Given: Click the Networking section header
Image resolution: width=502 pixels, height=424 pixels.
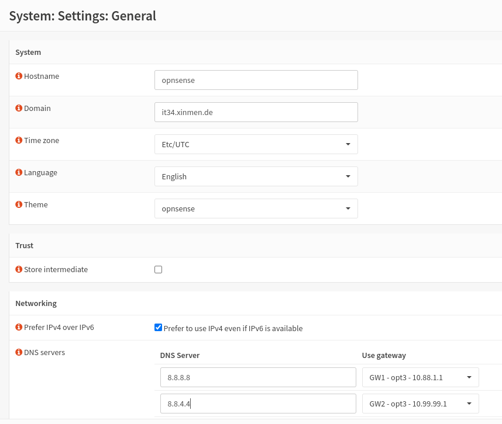Looking at the screenshot, I should tap(36, 303).
